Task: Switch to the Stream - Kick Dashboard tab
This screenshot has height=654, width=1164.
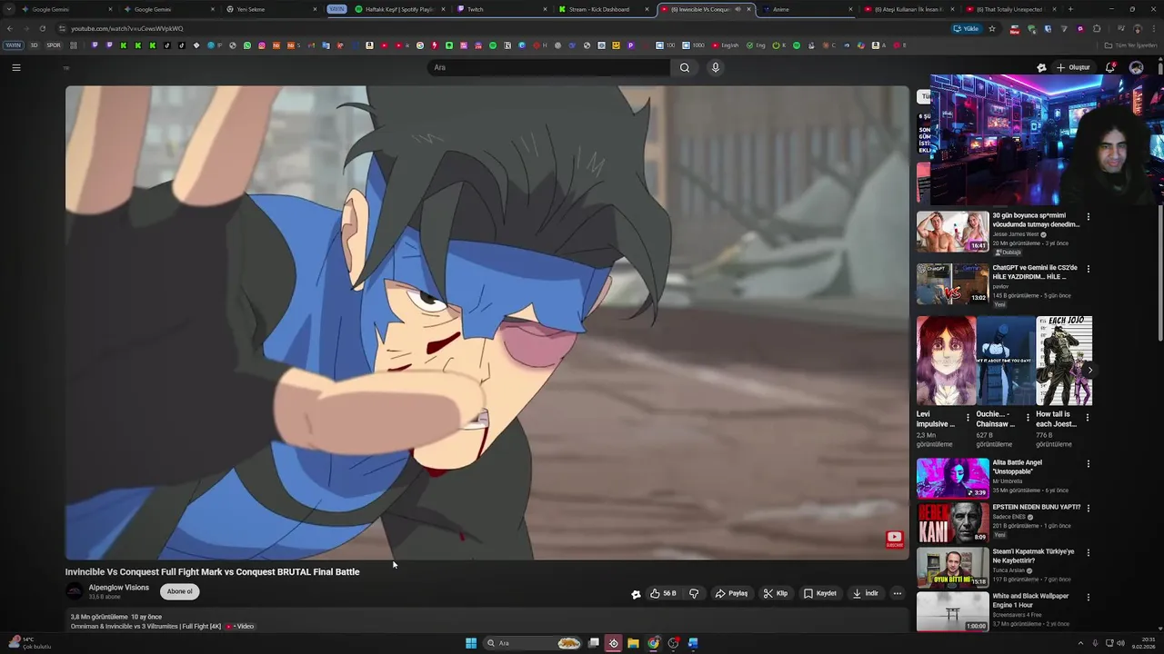Action: pyautogui.click(x=603, y=9)
